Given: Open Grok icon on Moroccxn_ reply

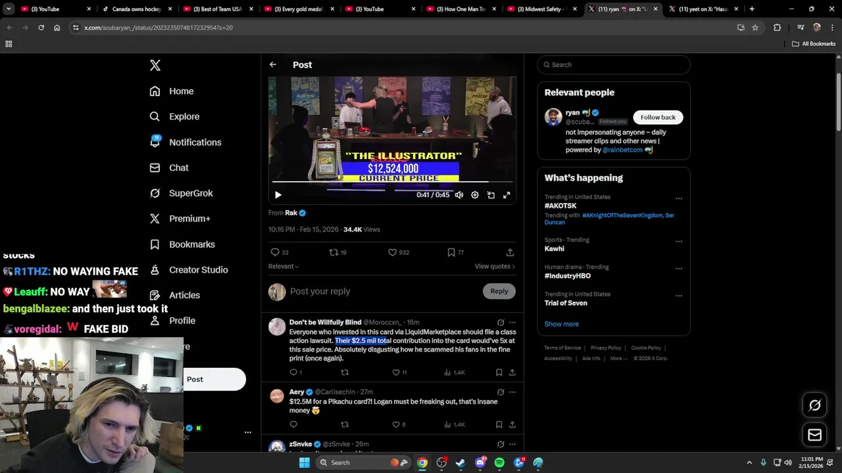Looking at the screenshot, I should 501,323.
